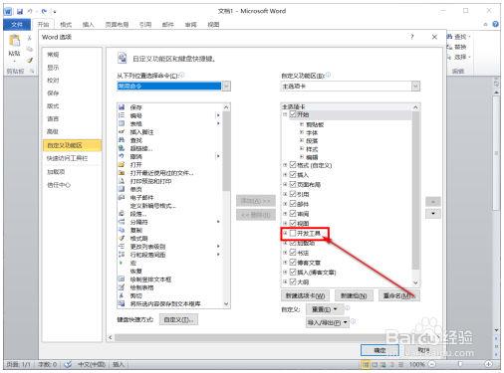The image size is (504, 373).
Task: Select the 绘制表格 draw table command icon
Action: point(122,287)
